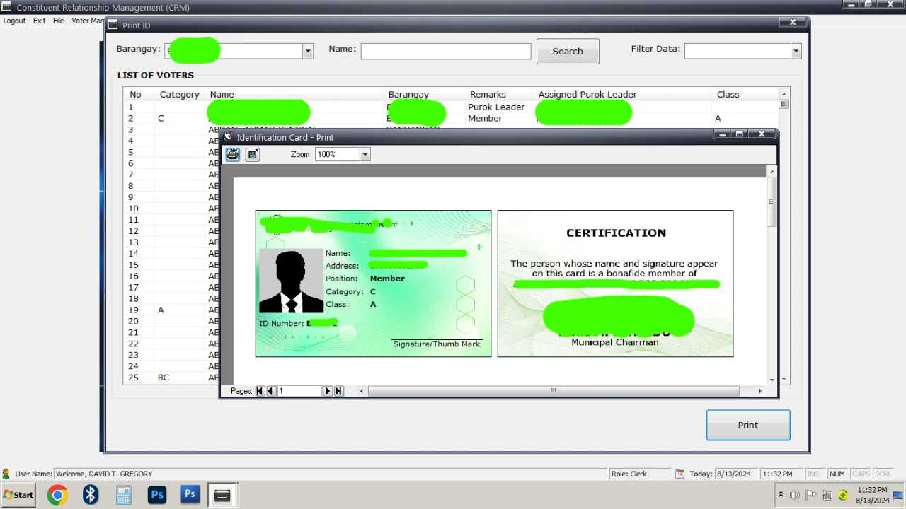
Task: Click the preview vertical scrollbar thumb
Action: pyautogui.click(x=772, y=201)
